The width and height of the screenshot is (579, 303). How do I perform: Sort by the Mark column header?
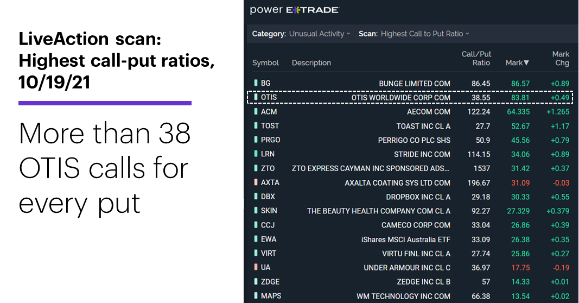click(517, 63)
